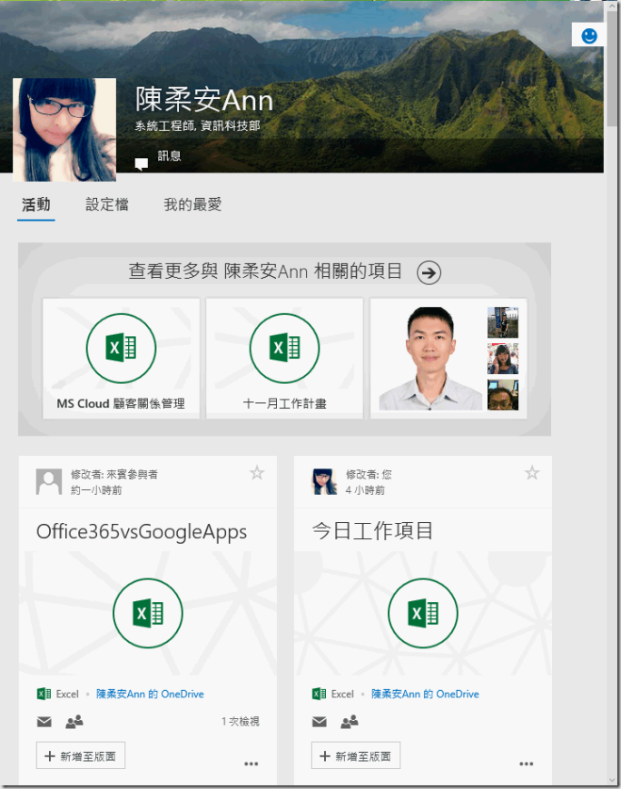Image resolution: width=621 pixels, height=789 pixels.
Task: Expand more options on Office365vsGoogleApps card
Action: pyautogui.click(x=251, y=764)
